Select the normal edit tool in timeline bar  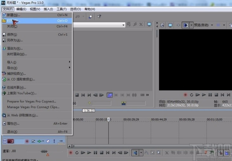pos(136,153)
